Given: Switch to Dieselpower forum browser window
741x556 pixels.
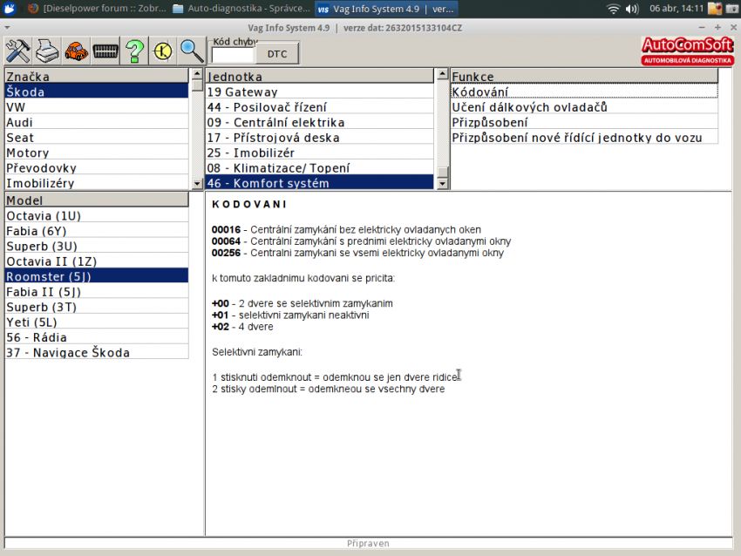Looking at the screenshot, I should click(x=98, y=9).
